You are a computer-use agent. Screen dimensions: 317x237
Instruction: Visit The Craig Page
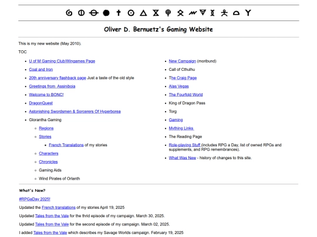click(183, 78)
